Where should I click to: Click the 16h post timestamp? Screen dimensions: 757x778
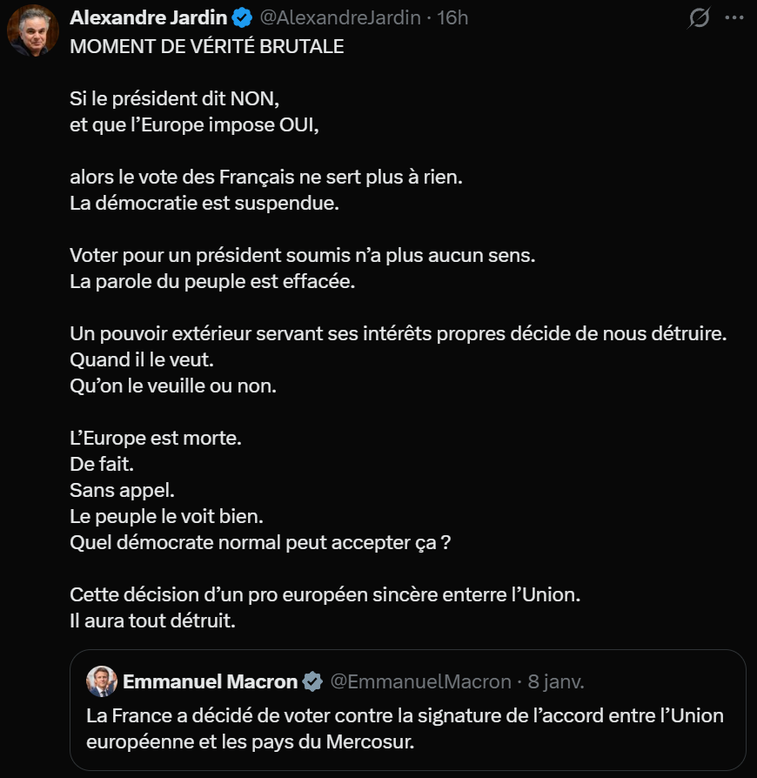click(x=452, y=17)
